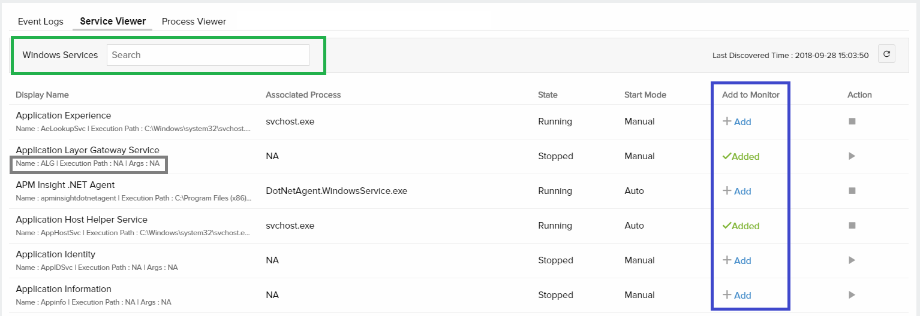The height and width of the screenshot is (316, 920).
Task: Open the Process Viewer tab
Action: [194, 22]
